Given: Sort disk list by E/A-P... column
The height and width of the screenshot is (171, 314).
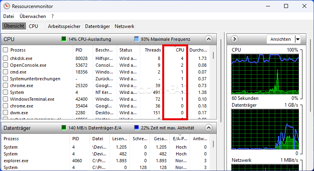Looking at the screenshot, I should [x=180, y=139].
